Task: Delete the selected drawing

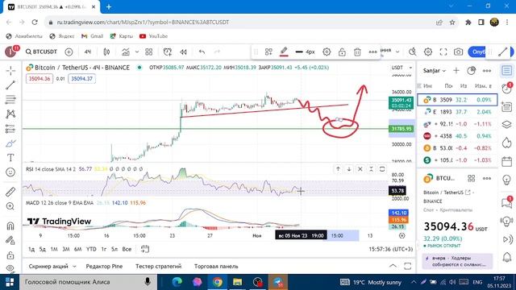Action: coord(357,52)
